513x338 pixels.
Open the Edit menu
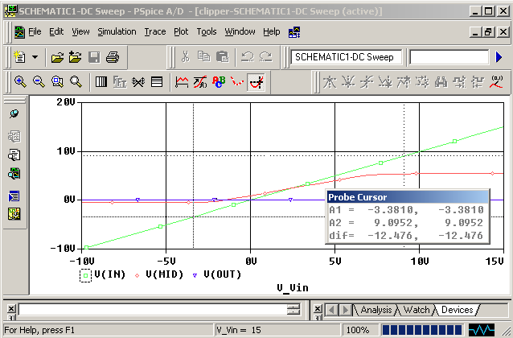pos(56,31)
